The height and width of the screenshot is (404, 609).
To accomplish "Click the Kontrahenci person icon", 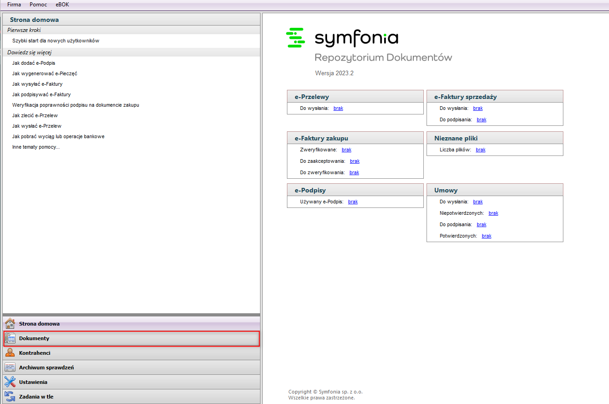I will click(x=10, y=353).
